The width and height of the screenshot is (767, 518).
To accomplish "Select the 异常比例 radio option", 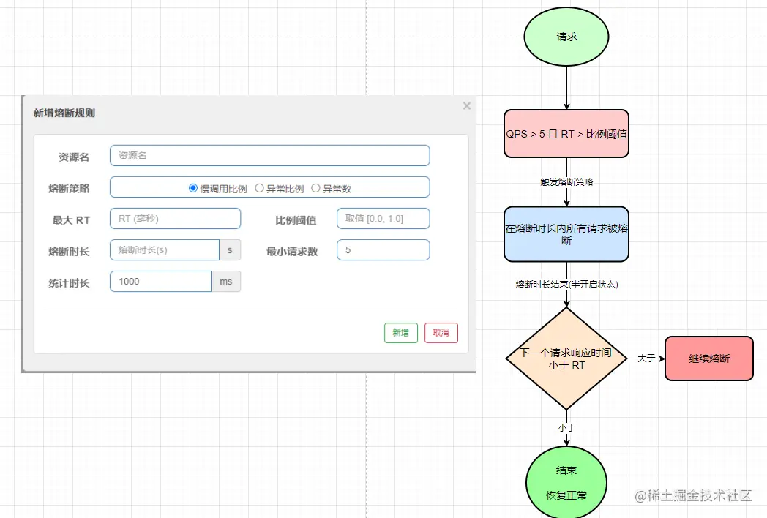I will (259, 188).
